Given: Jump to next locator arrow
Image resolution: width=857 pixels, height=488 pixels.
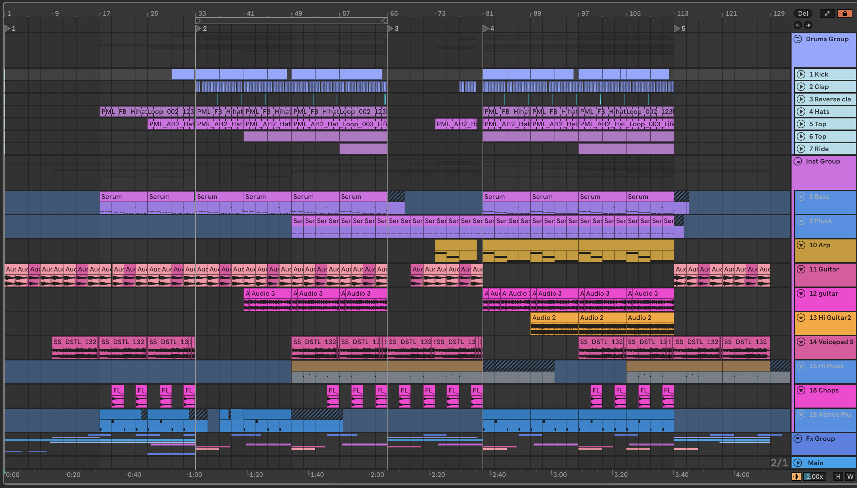Looking at the screenshot, I should [x=808, y=25].
